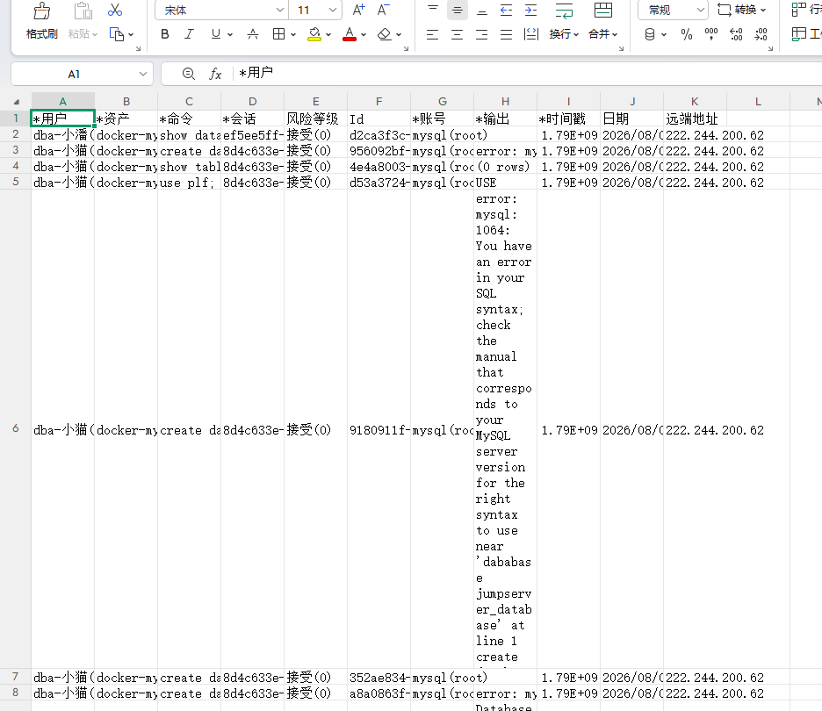Select cell 风险等级 header
This screenshot has height=711, width=822.
point(315,118)
